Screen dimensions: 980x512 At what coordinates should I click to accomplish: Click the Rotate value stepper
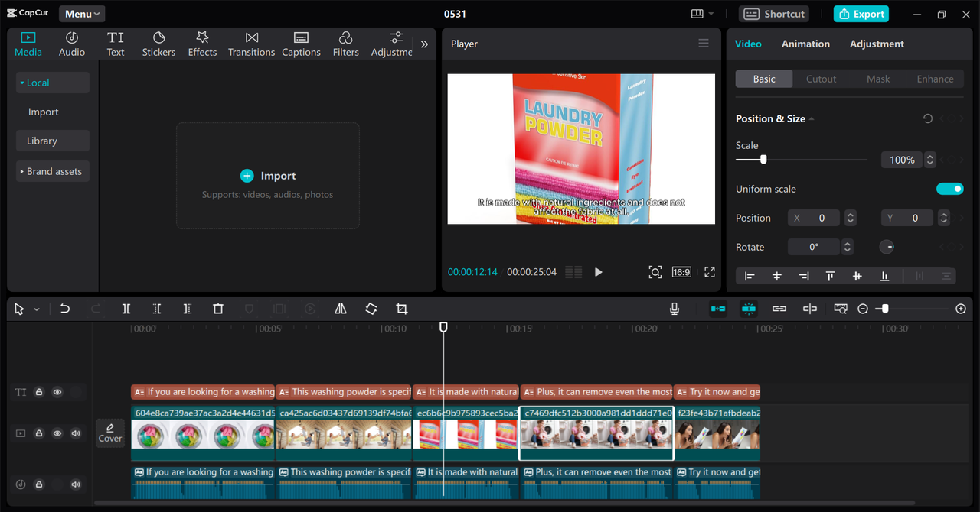click(x=847, y=247)
